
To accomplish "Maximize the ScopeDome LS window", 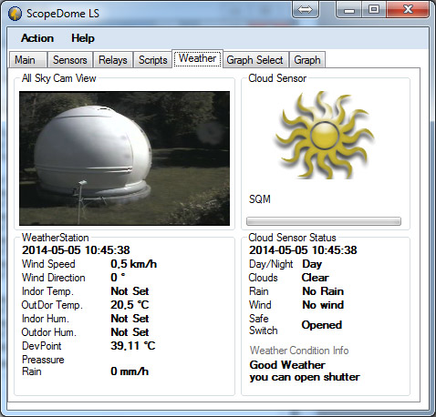I will point(374,9).
